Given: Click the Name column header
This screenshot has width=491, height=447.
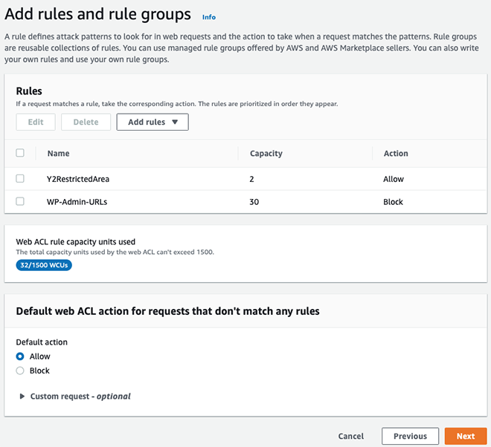Looking at the screenshot, I should (59, 154).
